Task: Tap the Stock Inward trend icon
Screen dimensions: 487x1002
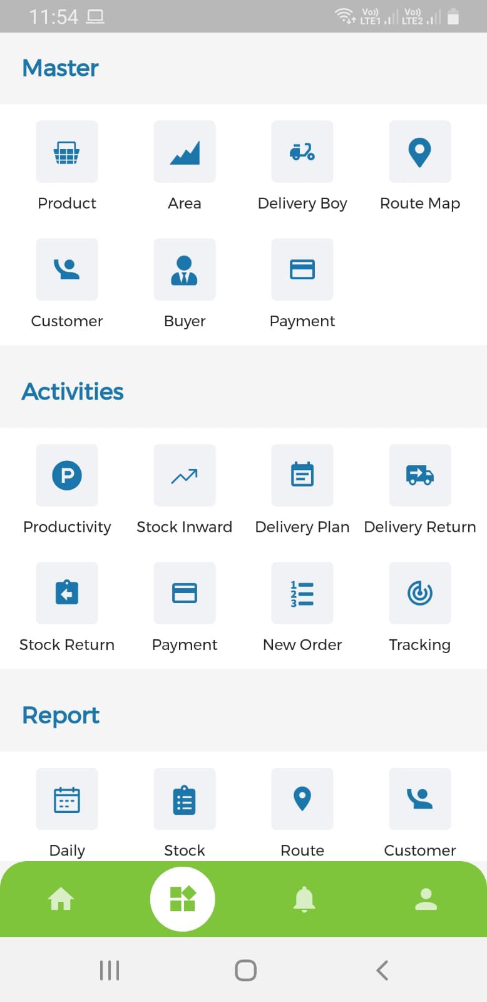Action: [x=185, y=475]
